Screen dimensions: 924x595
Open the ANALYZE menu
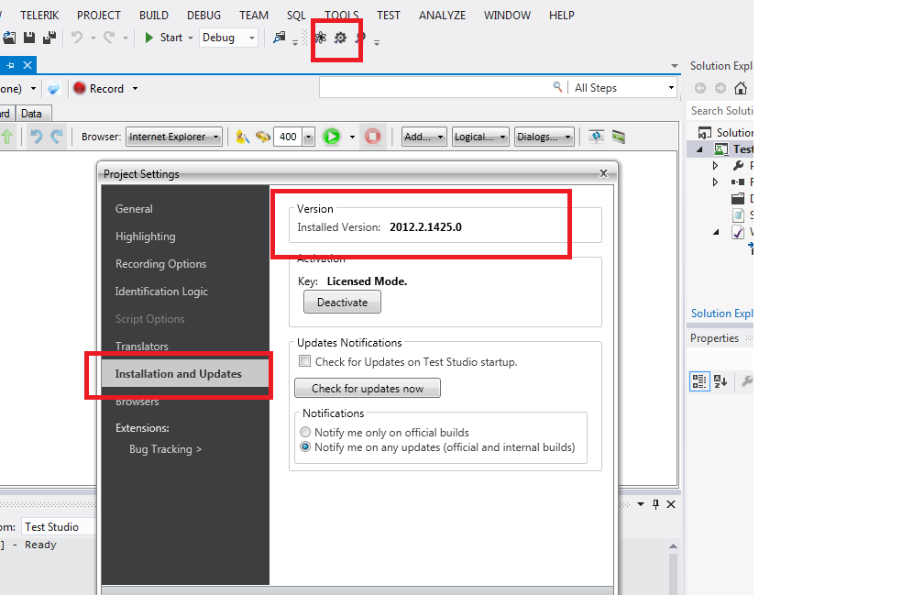pos(442,16)
